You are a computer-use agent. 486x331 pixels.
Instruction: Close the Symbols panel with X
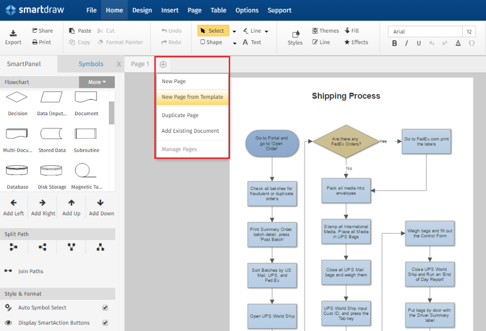119,64
